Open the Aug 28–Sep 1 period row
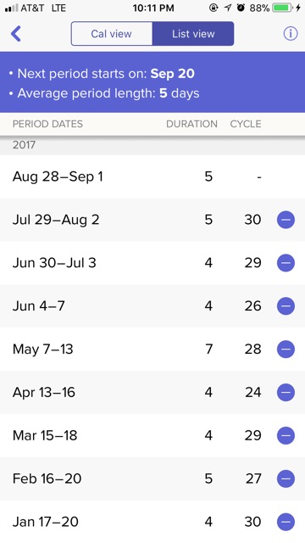The image size is (305, 543). point(152,176)
